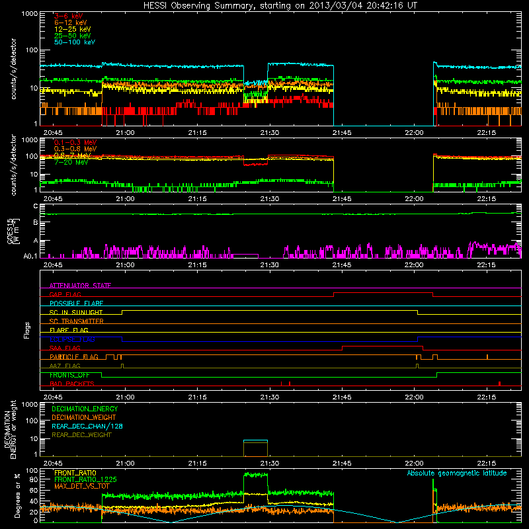Click the Absolute geomagnetic latitude label
This screenshot has width=529, height=529.
pyautogui.click(x=457, y=473)
